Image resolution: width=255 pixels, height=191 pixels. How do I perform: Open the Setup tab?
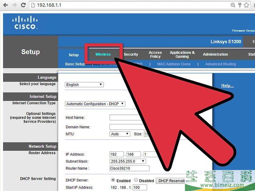(74, 55)
